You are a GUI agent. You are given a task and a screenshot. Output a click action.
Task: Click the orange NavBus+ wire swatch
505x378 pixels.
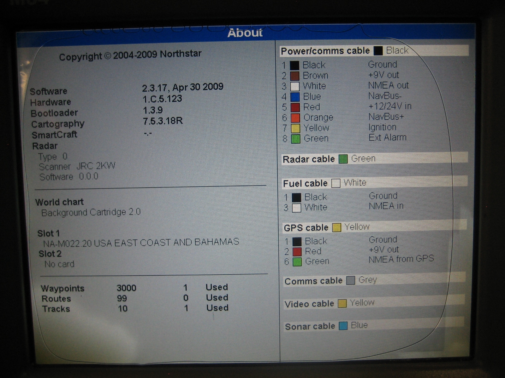(x=294, y=117)
